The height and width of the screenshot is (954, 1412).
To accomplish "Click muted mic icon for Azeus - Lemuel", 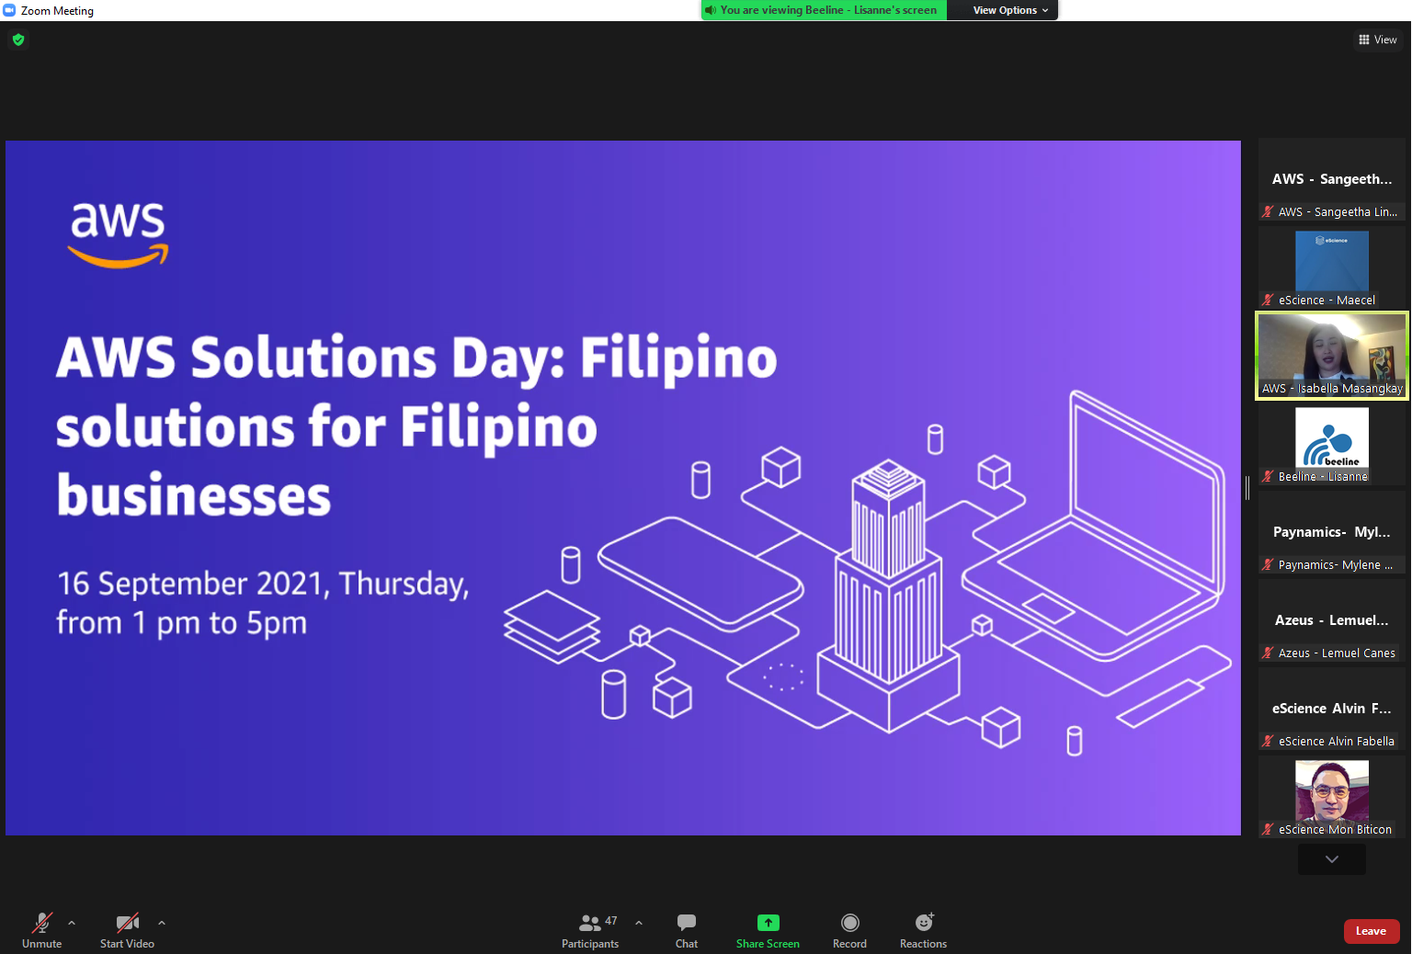I will point(1268,653).
